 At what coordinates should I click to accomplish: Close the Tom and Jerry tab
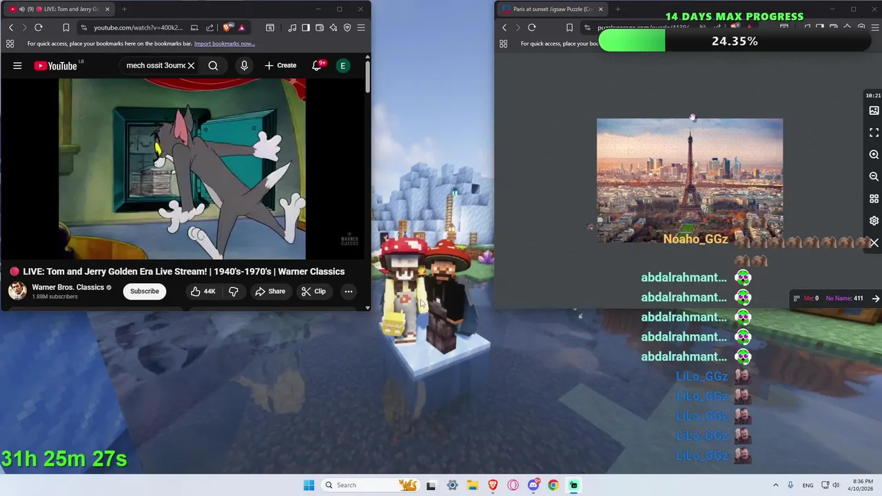point(107,9)
